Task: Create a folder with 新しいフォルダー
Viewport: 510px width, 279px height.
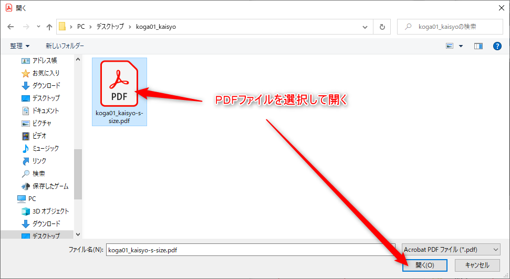Action: [65, 46]
